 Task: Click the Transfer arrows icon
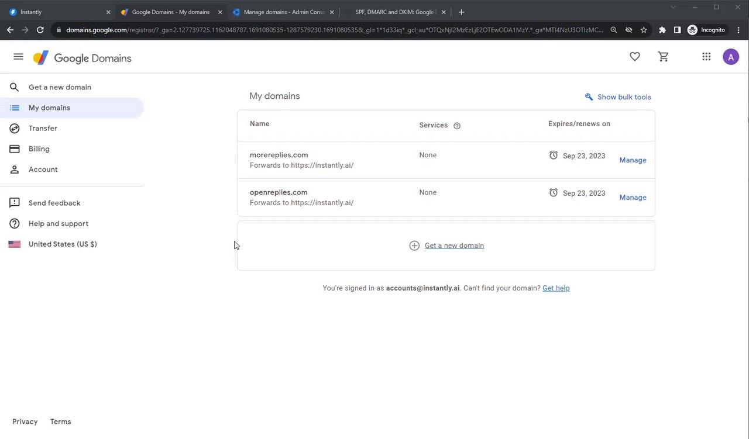[15, 128]
